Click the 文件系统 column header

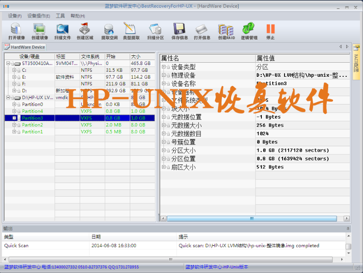point(90,57)
